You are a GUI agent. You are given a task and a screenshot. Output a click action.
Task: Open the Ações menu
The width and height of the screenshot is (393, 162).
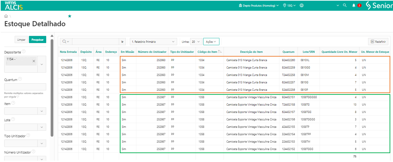[x=211, y=42]
